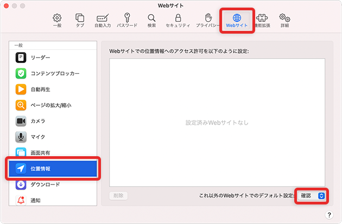Click the empty configured websites list
Viewport: 342px width, 224px height.
click(217, 123)
